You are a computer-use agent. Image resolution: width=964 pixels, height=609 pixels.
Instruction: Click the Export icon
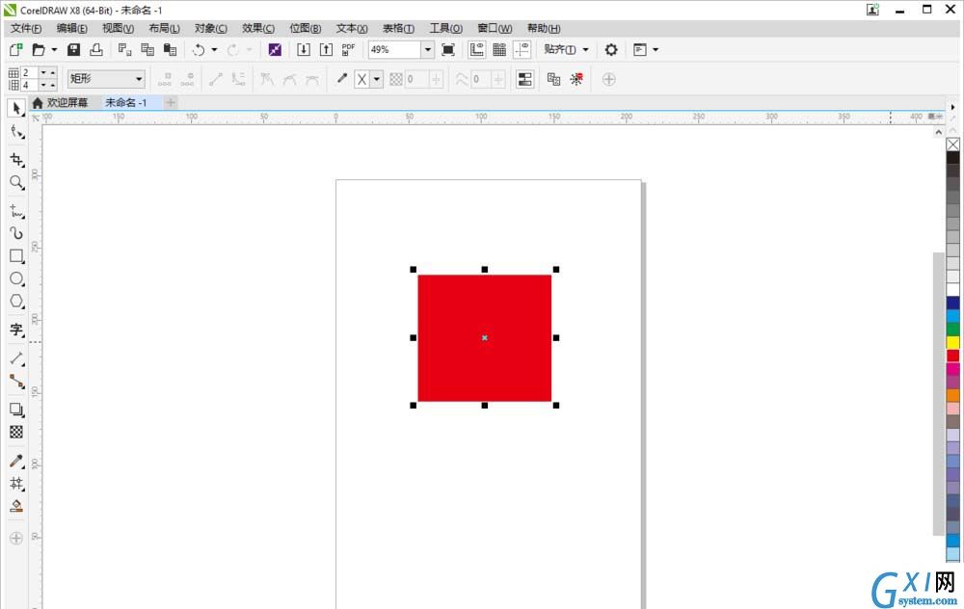pyautogui.click(x=327, y=50)
